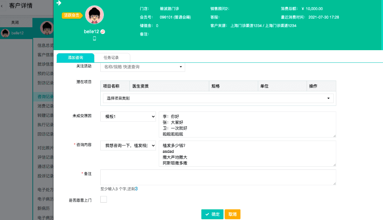
Task: Click the white arrow to collapse the panel
Action: coord(59,3)
